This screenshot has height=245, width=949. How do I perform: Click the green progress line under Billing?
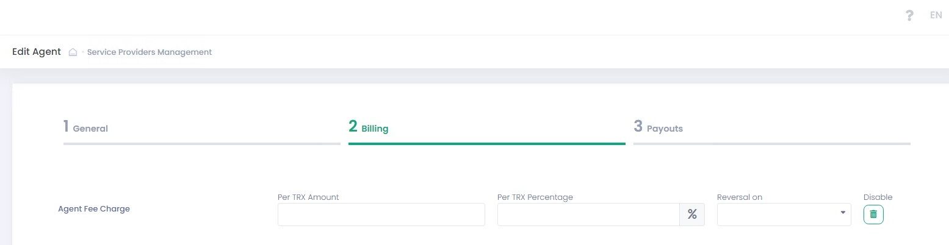486,144
